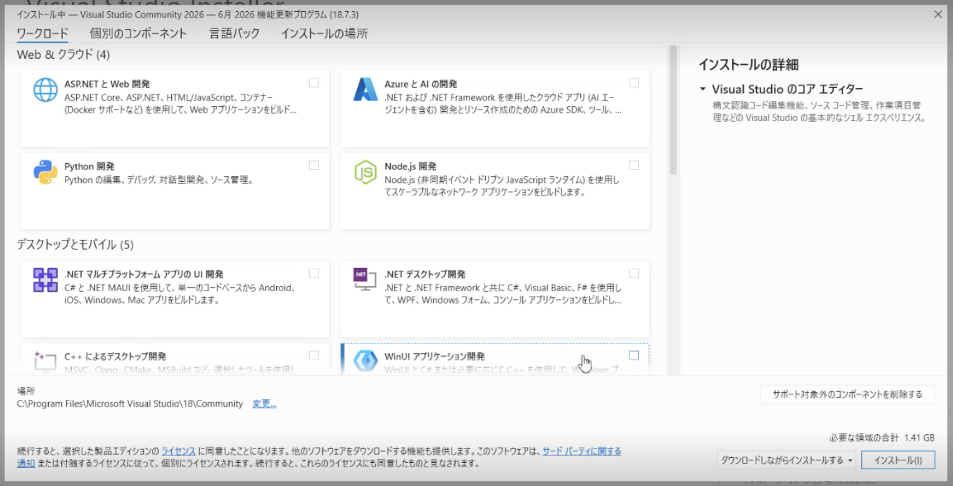This screenshot has height=486, width=953.
Task: Click the インストールの詳細 heading
Action: click(x=749, y=64)
